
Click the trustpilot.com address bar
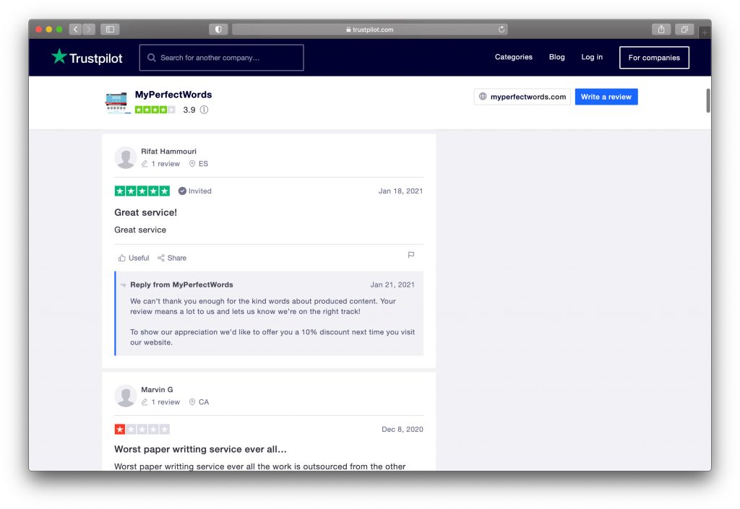(x=370, y=29)
